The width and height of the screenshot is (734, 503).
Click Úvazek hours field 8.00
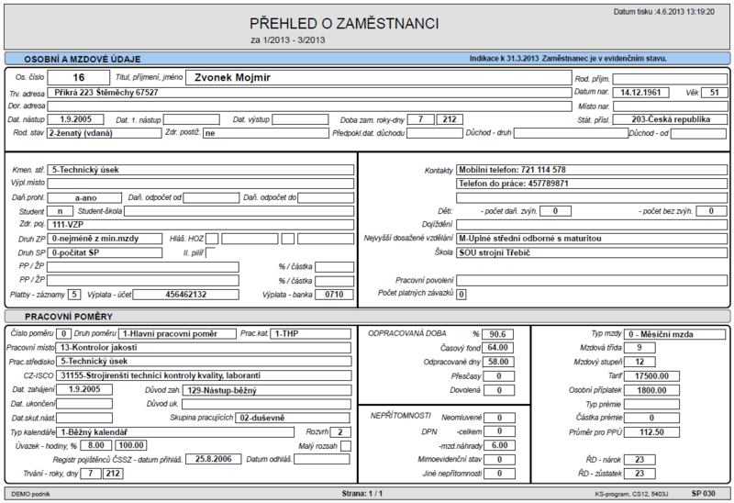click(x=96, y=445)
